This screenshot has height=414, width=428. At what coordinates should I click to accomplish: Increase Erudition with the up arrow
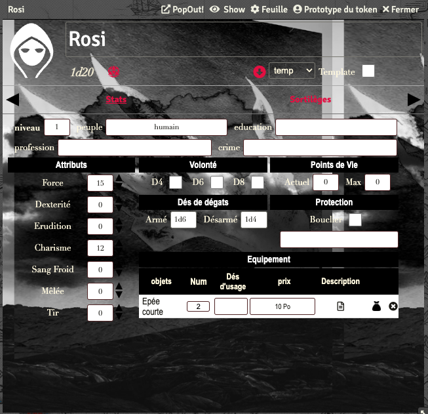pyautogui.click(x=119, y=222)
